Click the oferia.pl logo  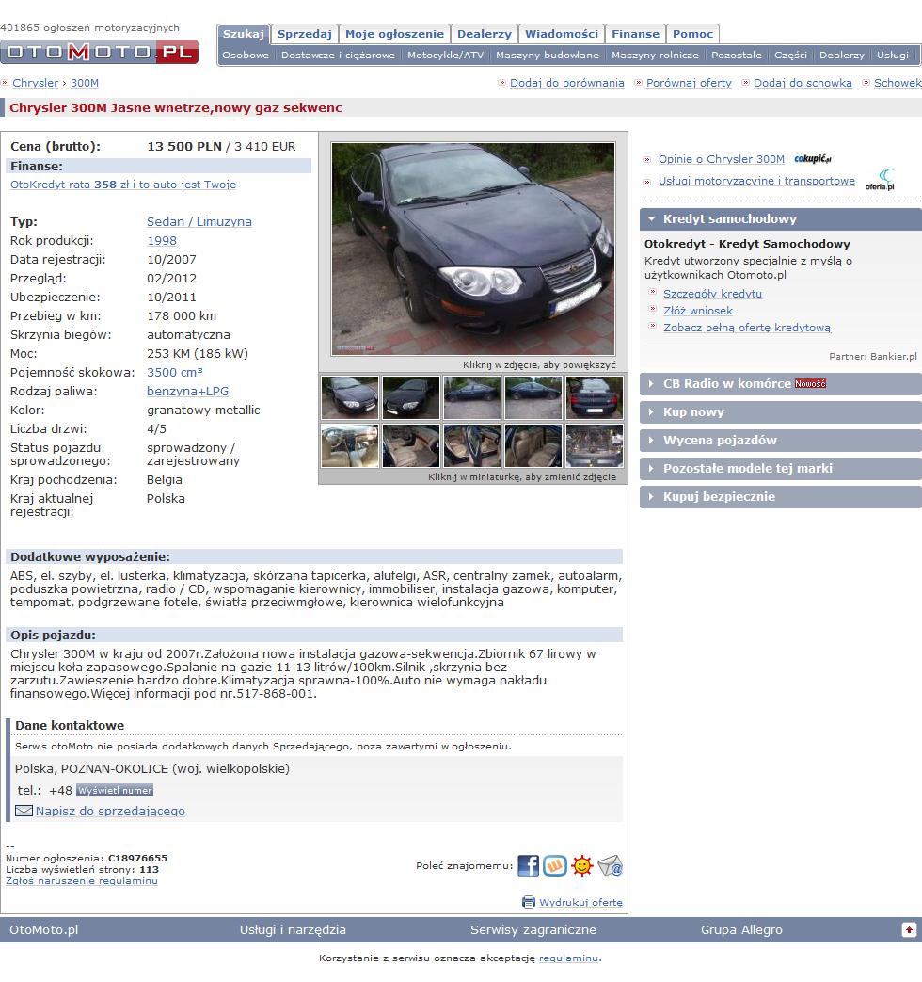point(880,181)
